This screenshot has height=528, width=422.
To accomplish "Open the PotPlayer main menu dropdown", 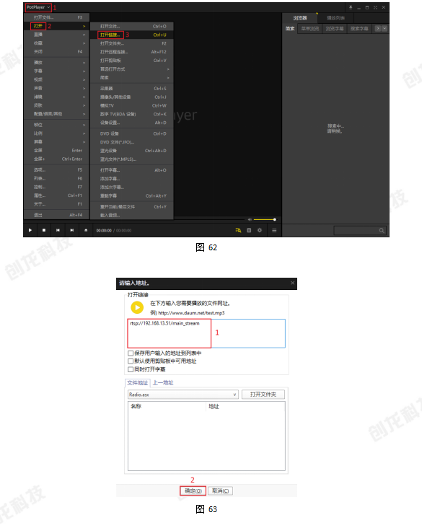I will click(38, 7).
